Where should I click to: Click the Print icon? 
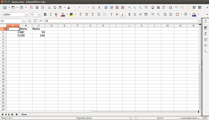(x=37, y=8)
